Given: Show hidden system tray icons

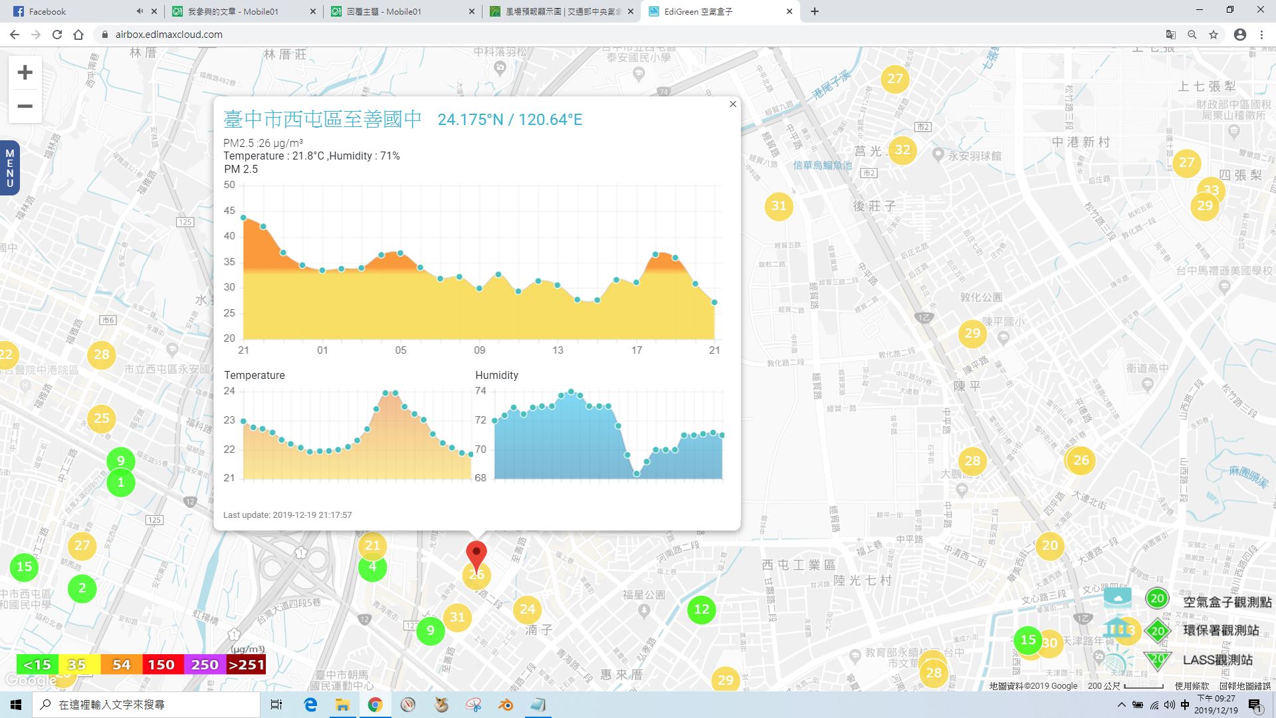Looking at the screenshot, I should coord(1122,705).
